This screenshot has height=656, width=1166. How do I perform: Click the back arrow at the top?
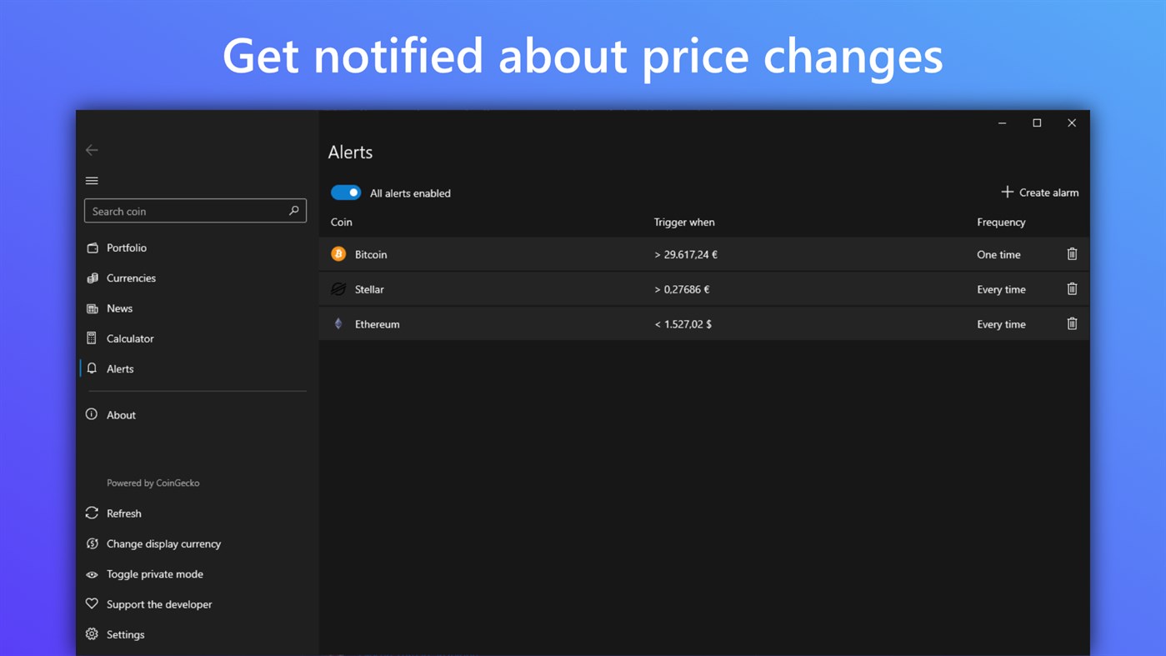pos(92,150)
